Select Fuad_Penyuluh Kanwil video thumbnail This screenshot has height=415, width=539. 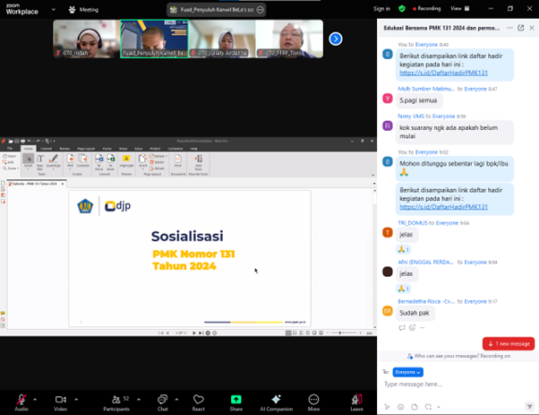154,39
